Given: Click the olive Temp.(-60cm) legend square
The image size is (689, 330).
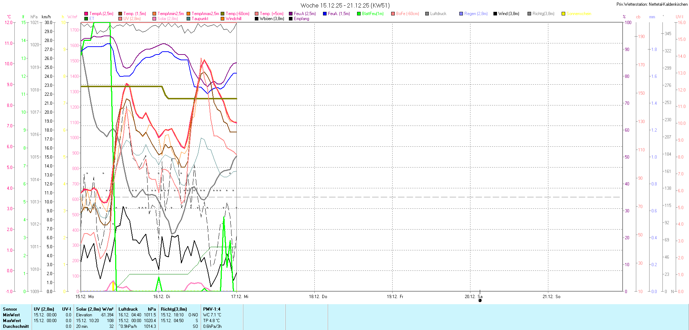Looking at the screenshot, I should pos(222,14).
